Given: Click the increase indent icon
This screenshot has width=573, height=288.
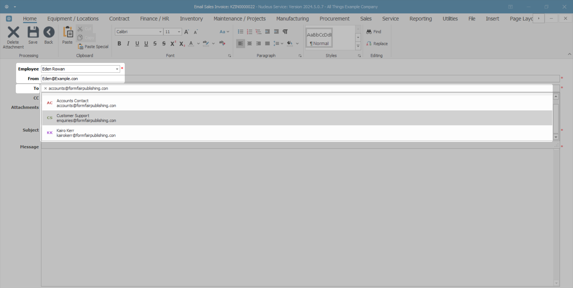Looking at the screenshot, I should pos(276,32).
